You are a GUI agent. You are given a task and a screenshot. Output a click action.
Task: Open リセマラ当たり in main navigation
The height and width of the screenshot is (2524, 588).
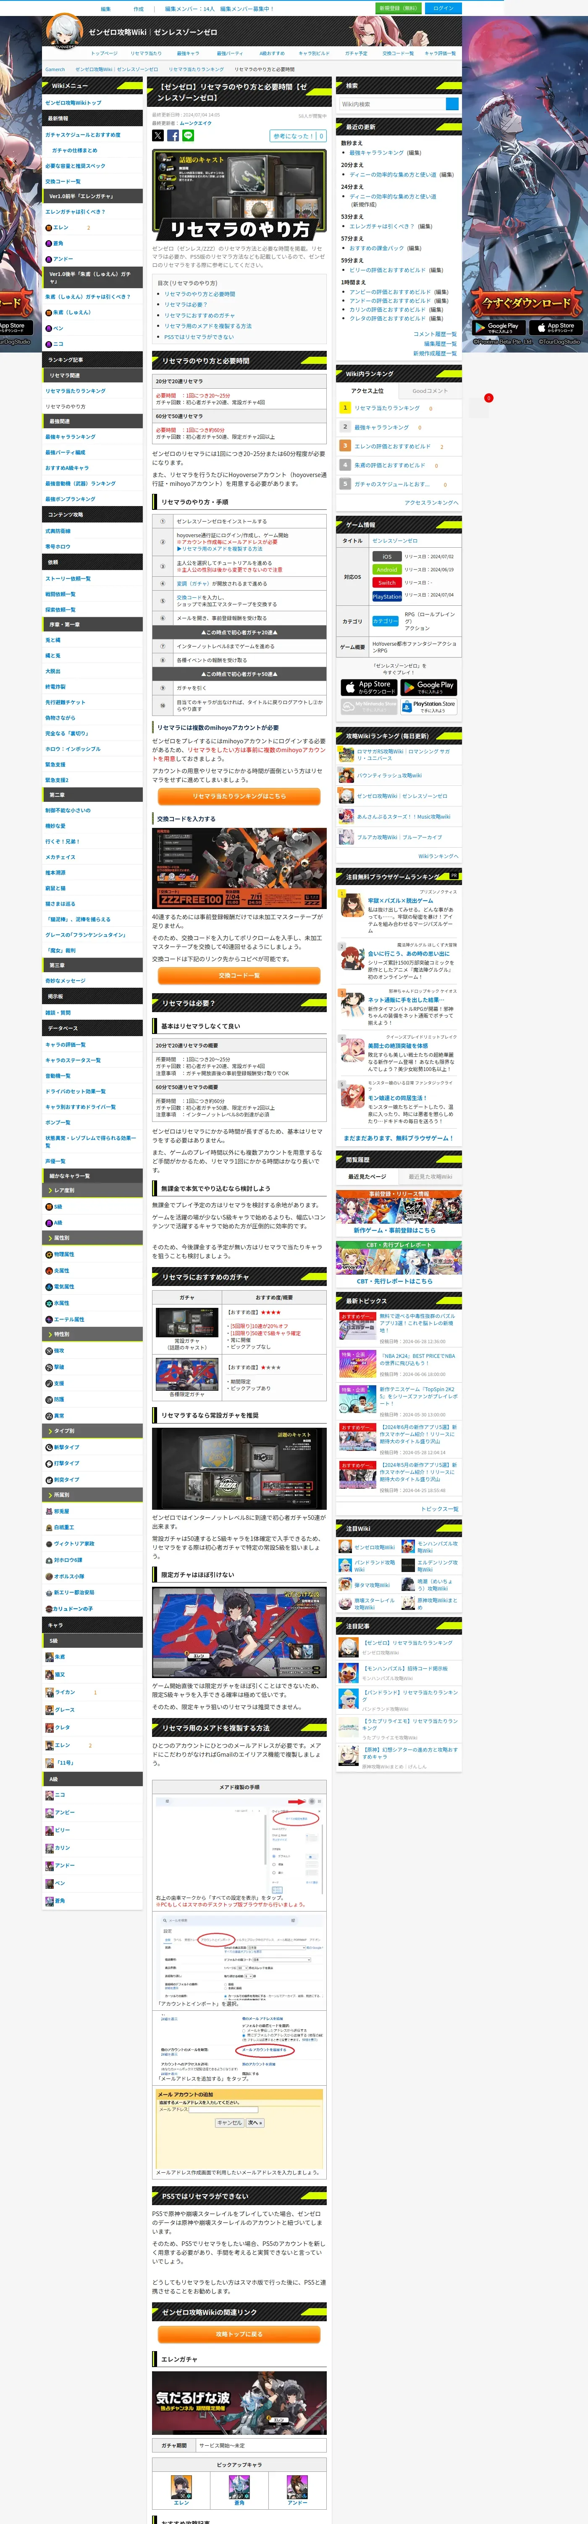(146, 53)
